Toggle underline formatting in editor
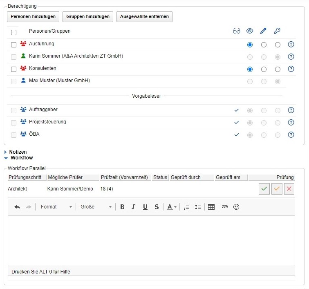This screenshot has height=289, width=309. tap(145, 207)
